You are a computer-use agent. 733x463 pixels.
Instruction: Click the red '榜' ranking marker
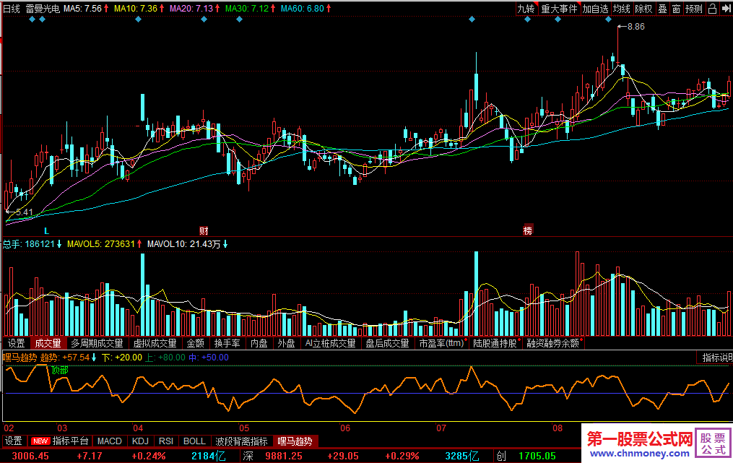coord(528,230)
